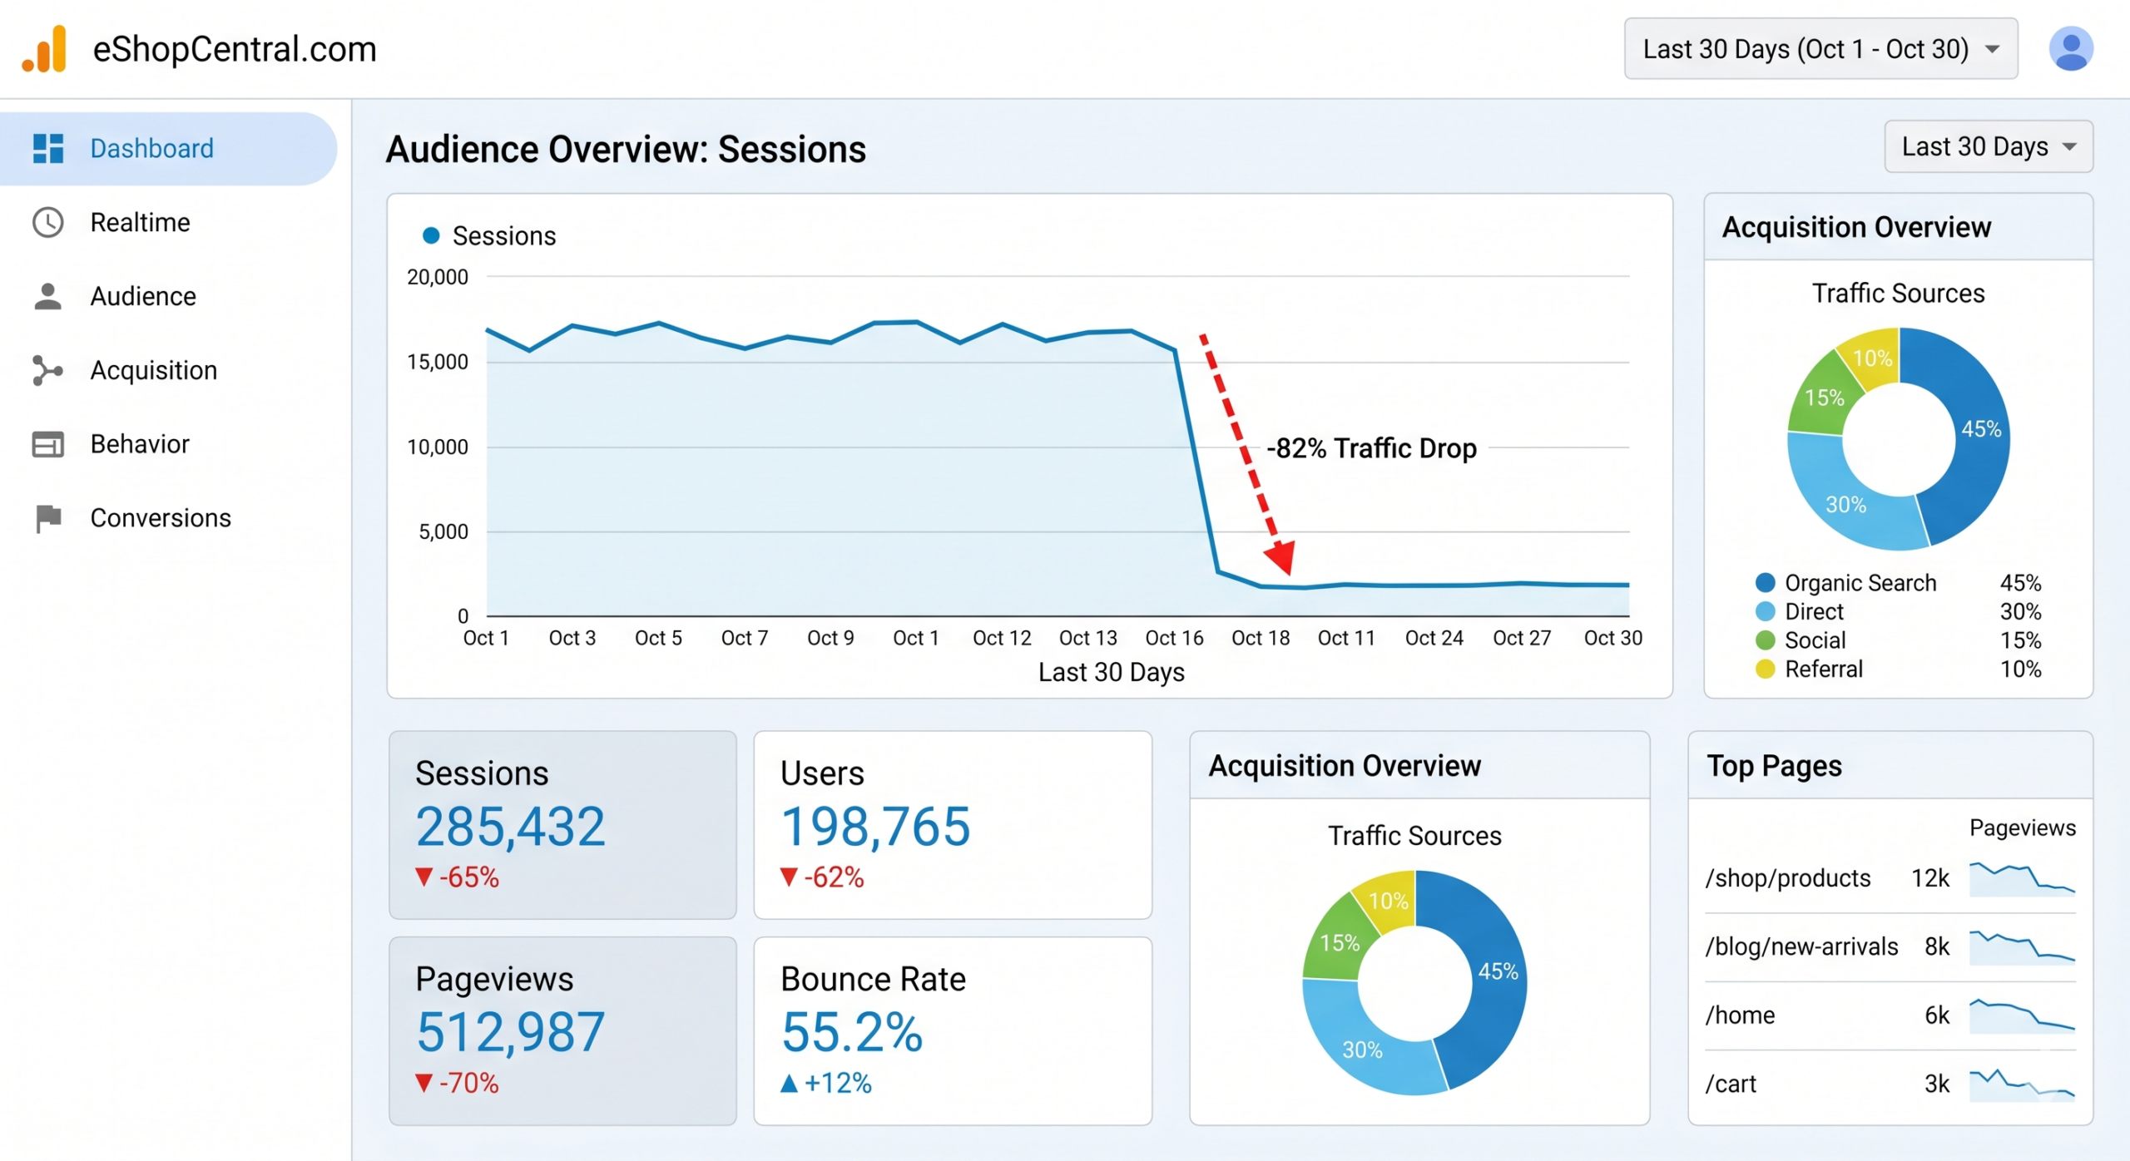Click the orange analytics logo
This screenshot has width=2130, height=1161.
point(45,49)
